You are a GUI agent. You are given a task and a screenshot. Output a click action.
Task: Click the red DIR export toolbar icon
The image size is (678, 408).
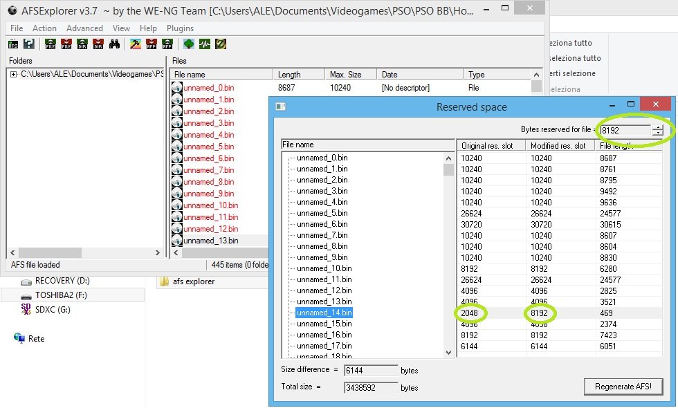coord(98,44)
